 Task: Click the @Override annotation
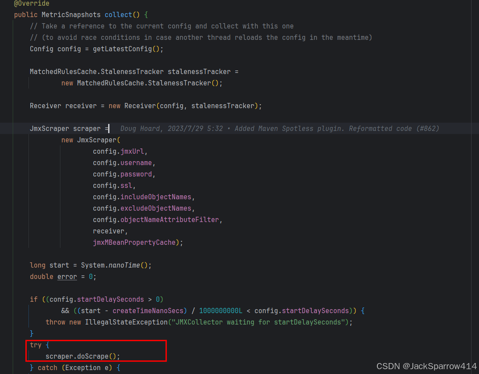click(32, 4)
